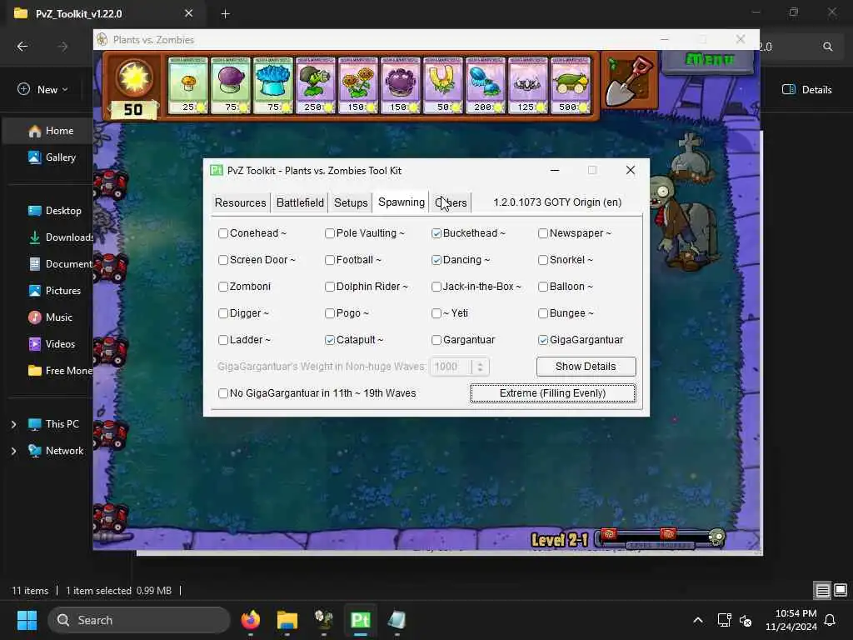This screenshot has height=640, width=853.
Task: Open a new Explorer tab with plus
Action: click(225, 13)
